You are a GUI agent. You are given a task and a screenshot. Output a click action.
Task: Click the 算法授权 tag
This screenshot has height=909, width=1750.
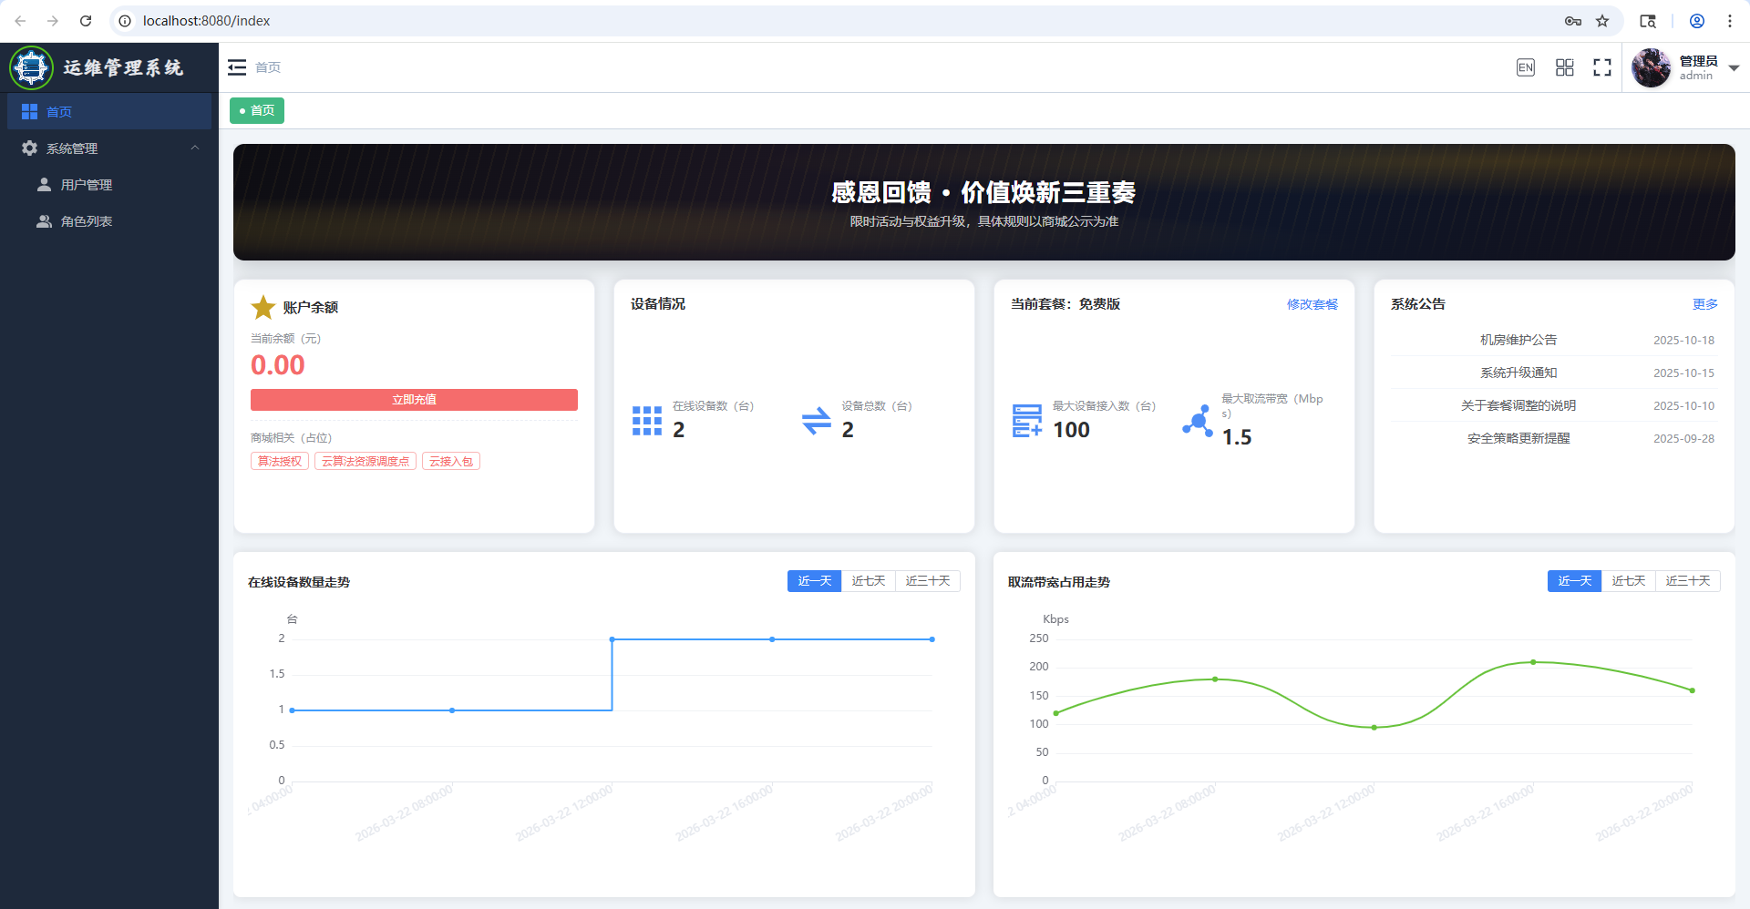(x=280, y=461)
